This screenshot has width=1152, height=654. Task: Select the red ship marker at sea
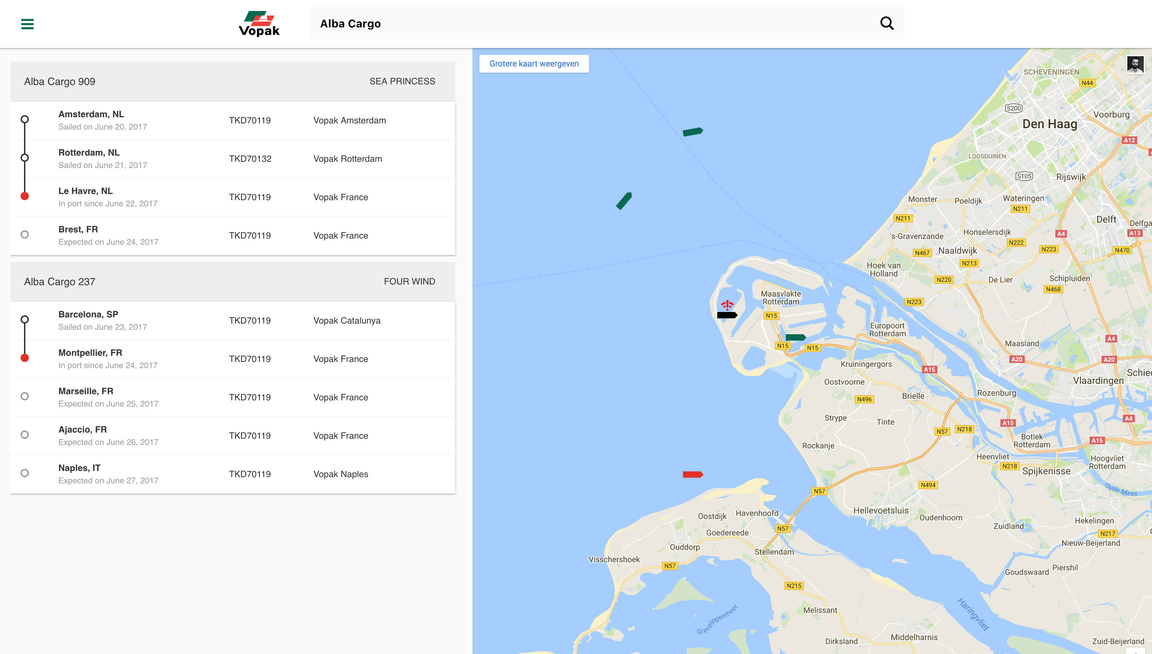(693, 474)
